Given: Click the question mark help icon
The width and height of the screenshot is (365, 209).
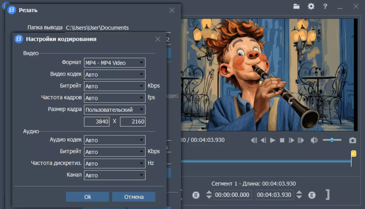Looking at the screenshot, I should [x=325, y=7].
